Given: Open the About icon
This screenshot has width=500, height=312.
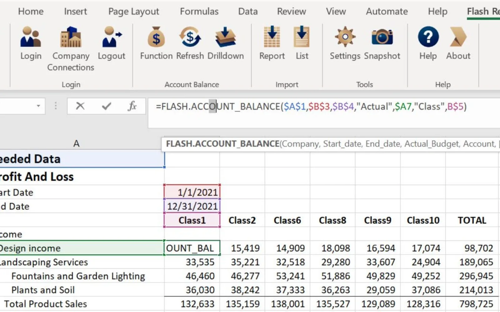Looking at the screenshot, I should 458,43.
